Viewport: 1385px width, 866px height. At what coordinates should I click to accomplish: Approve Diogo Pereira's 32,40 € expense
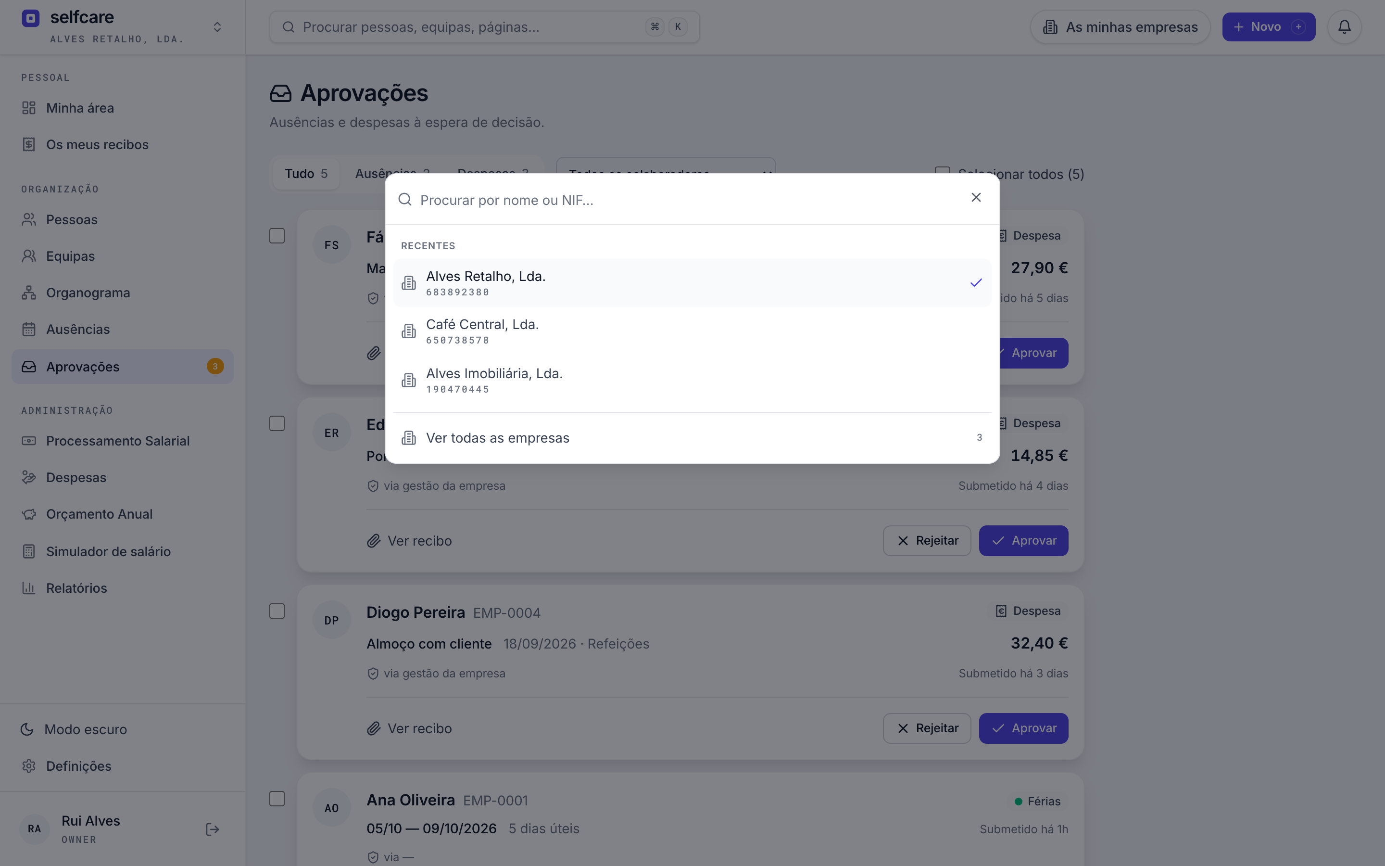[1023, 728]
